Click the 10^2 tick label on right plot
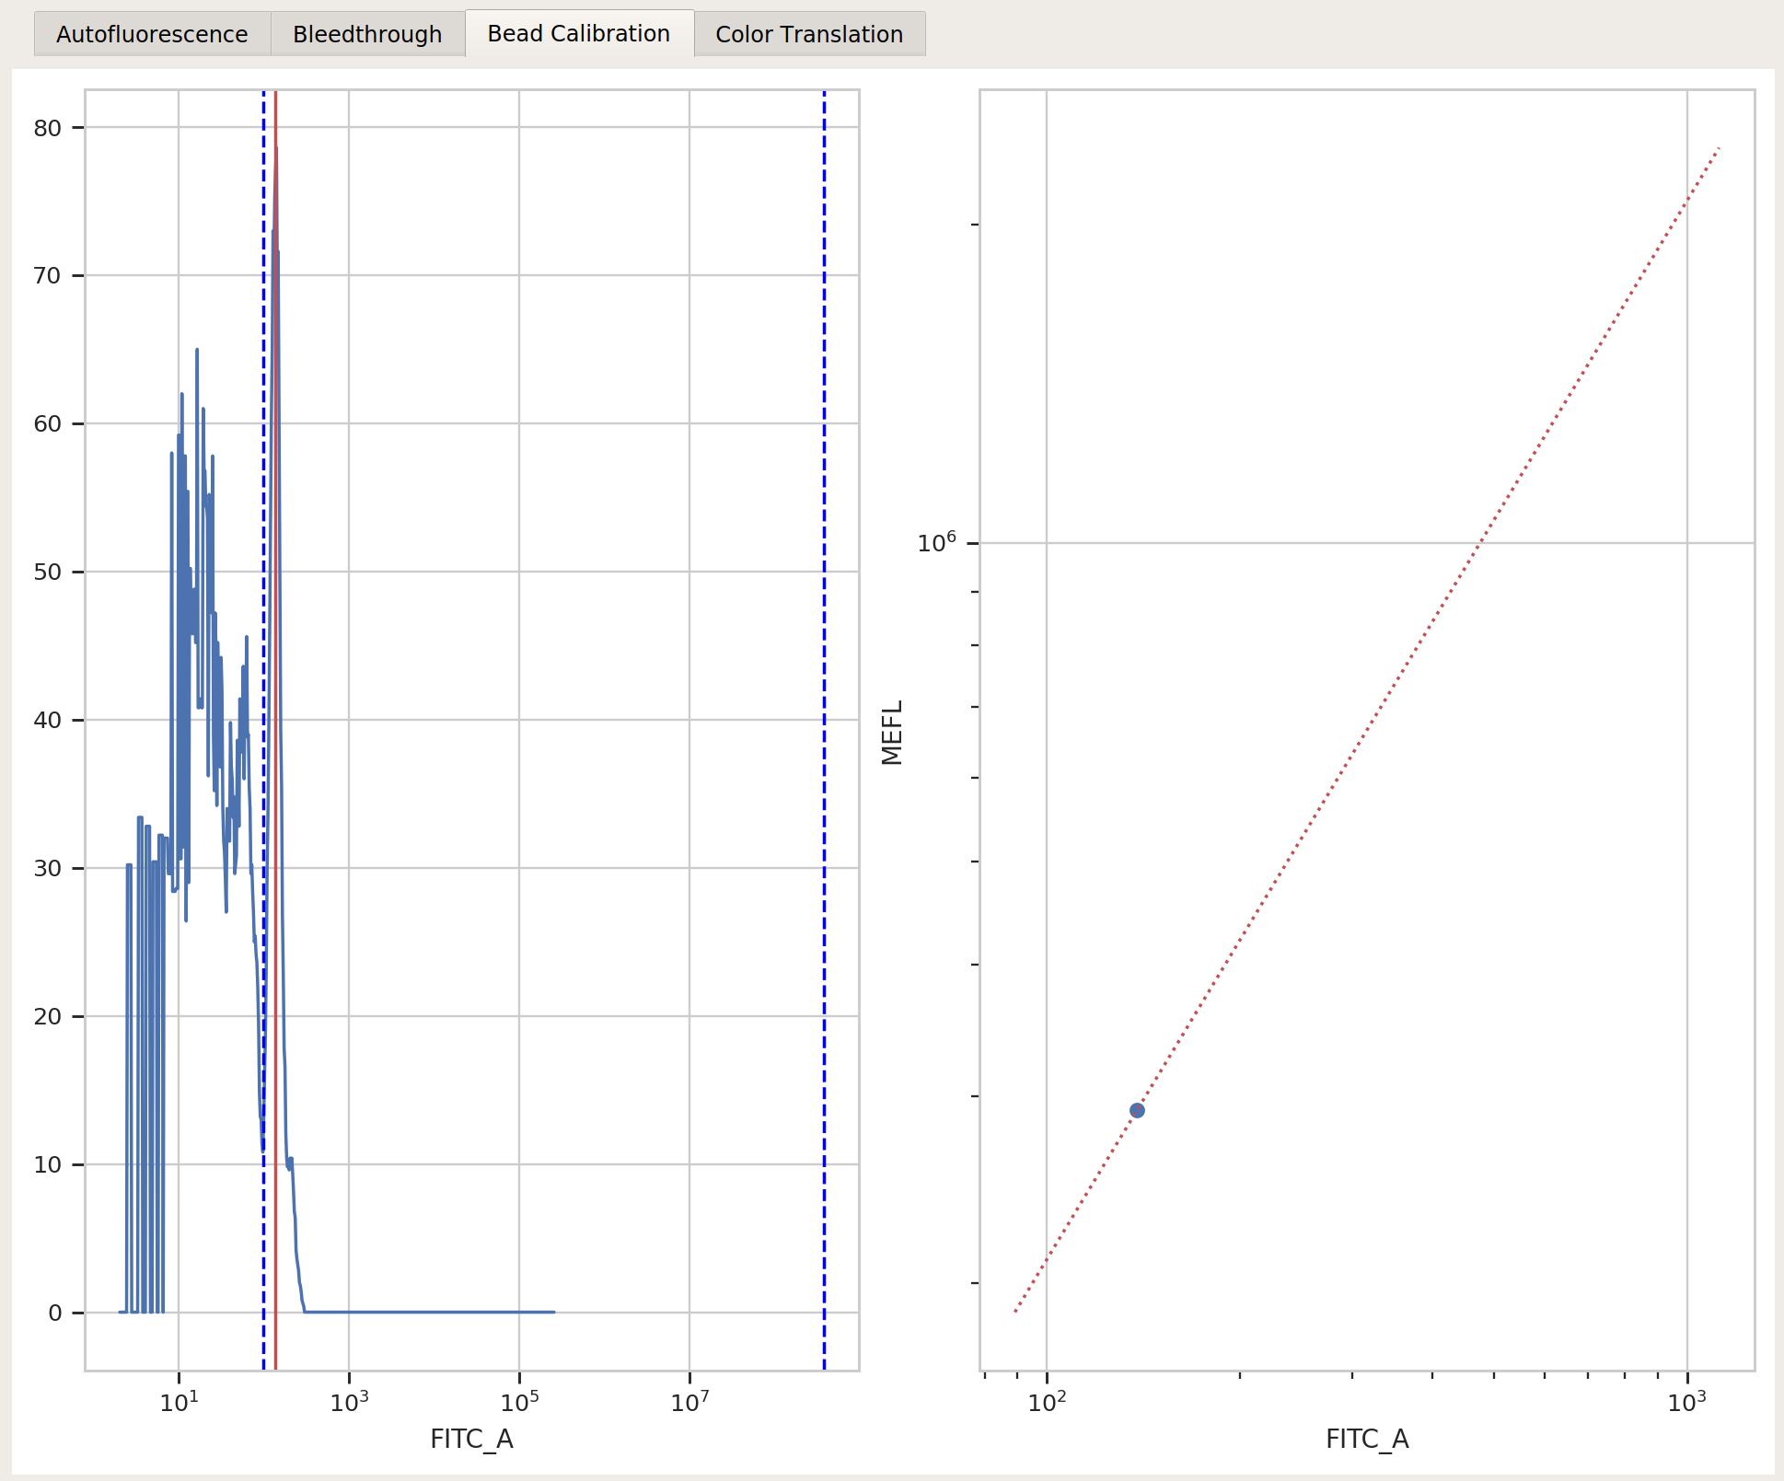Viewport: 1784px width, 1481px height. 1047,1401
